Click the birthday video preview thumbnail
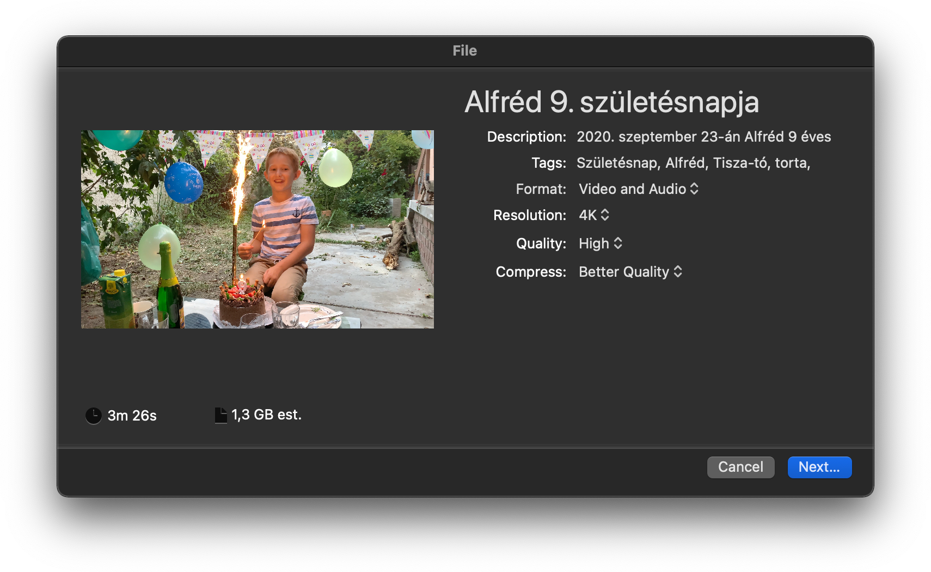Image resolution: width=931 pixels, height=572 pixels. (258, 229)
